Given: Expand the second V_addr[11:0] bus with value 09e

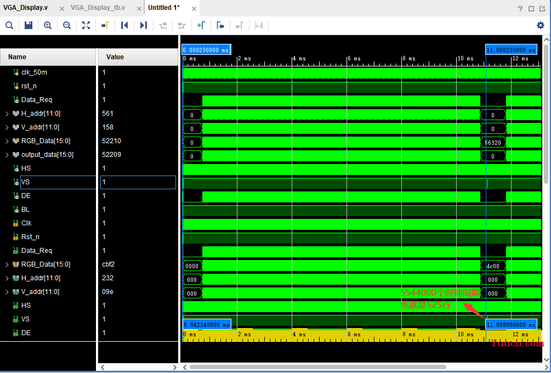Looking at the screenshot, I should [x=7, y=292].
